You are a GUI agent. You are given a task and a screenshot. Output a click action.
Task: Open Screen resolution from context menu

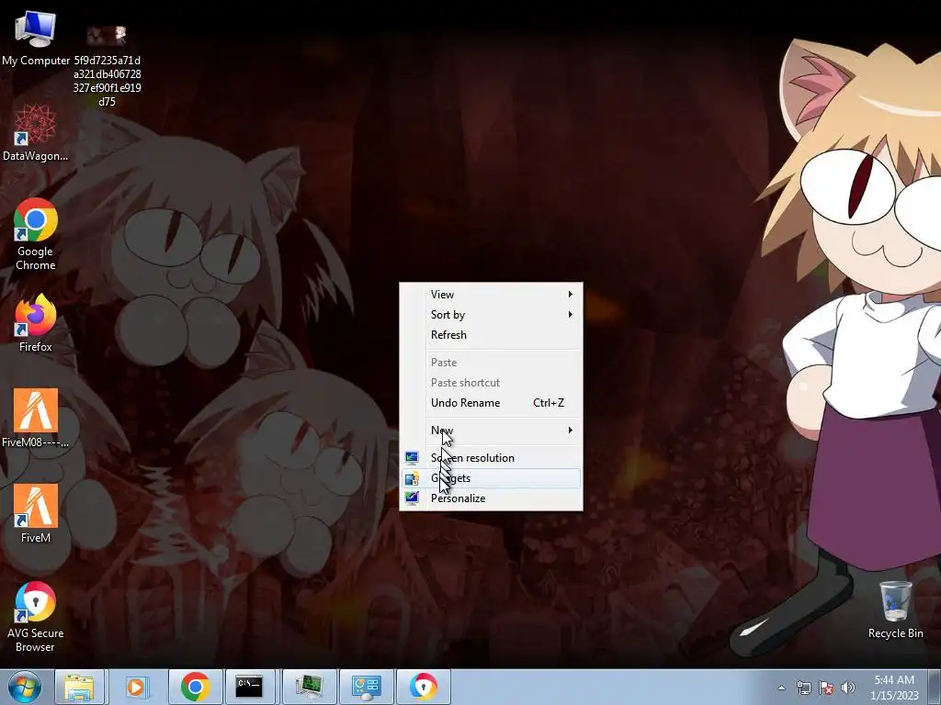coord(491,458)
